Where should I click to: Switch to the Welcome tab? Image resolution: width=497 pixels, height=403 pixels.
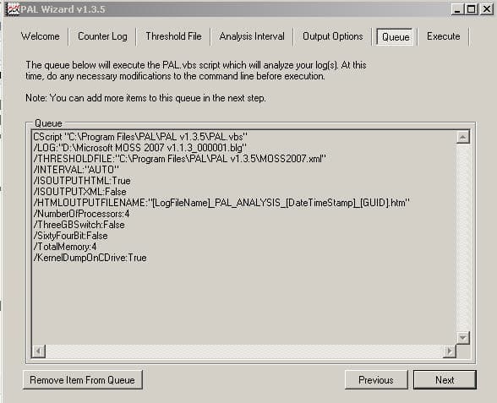click(41, 36)
